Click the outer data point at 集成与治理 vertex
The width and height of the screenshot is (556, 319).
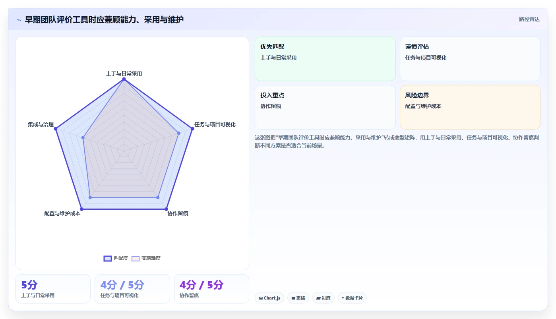56,129
